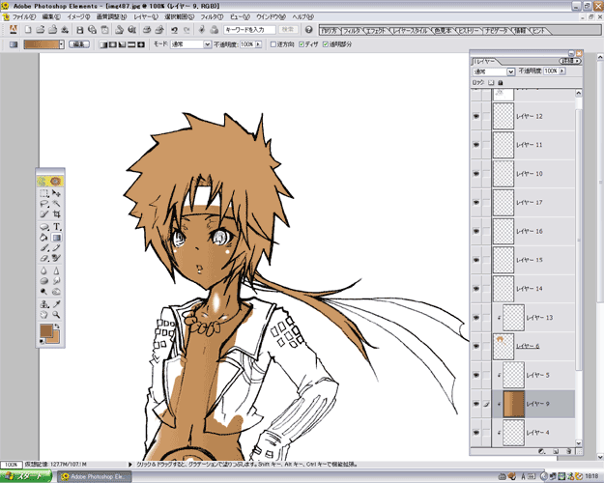Open Layers panel 不透明度 slider arrow

click(562, 71)
